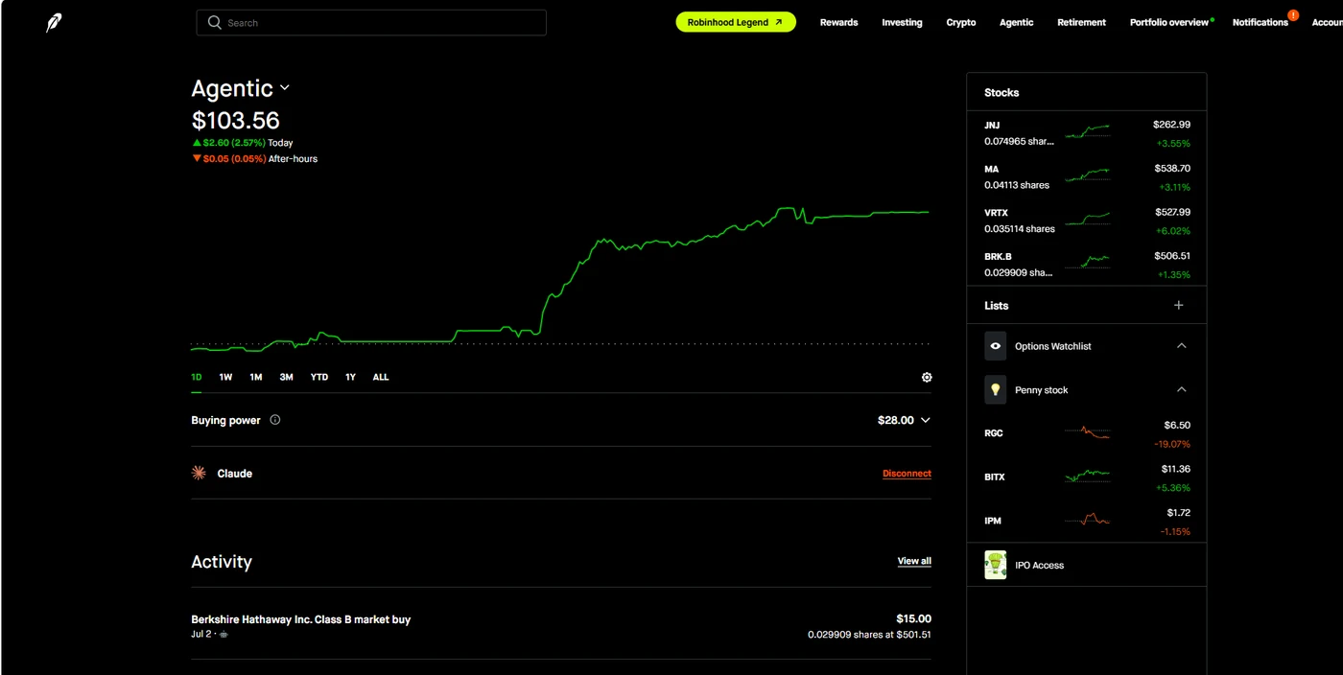Open the Agentic nav item
Image resolution: width=1343 pixels, height=675 pixels.
click(x=1016, y=22)
